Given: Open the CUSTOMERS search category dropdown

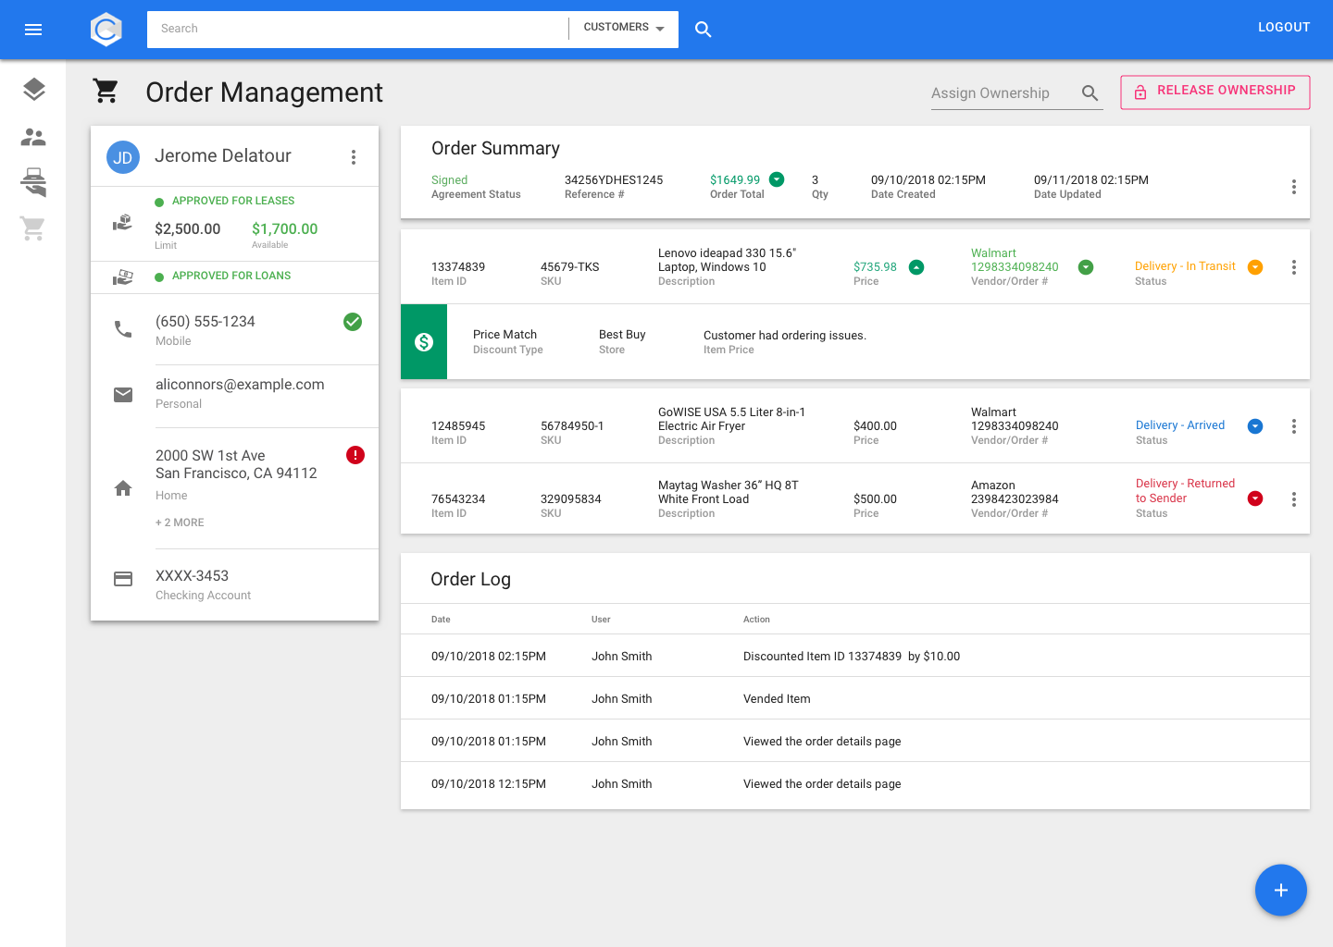Looking at the screenshot, I should tap(624, 28).
